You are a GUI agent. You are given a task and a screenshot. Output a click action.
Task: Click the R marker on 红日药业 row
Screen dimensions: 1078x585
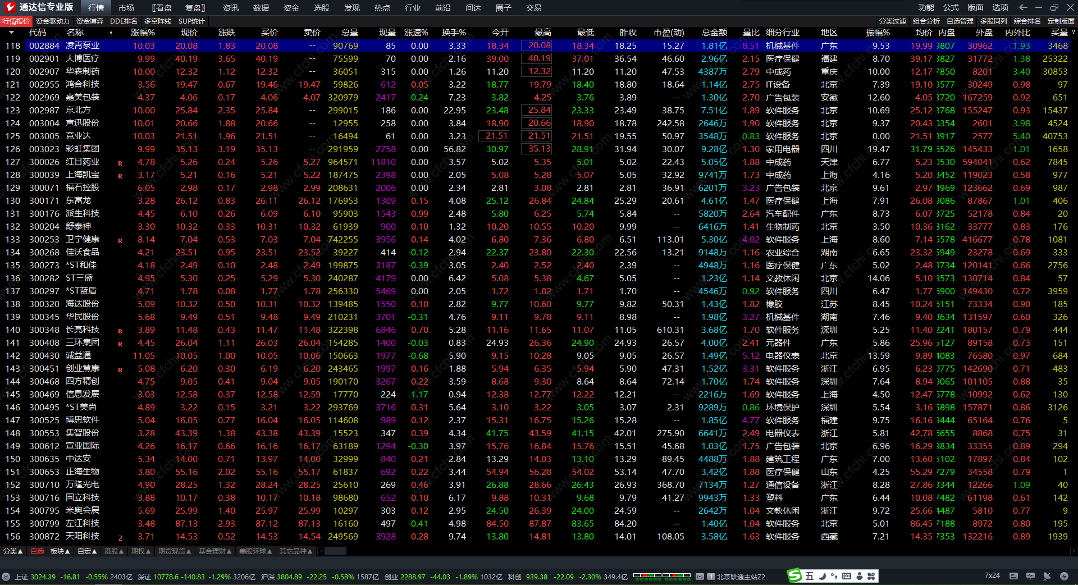[x=120, y=163]
